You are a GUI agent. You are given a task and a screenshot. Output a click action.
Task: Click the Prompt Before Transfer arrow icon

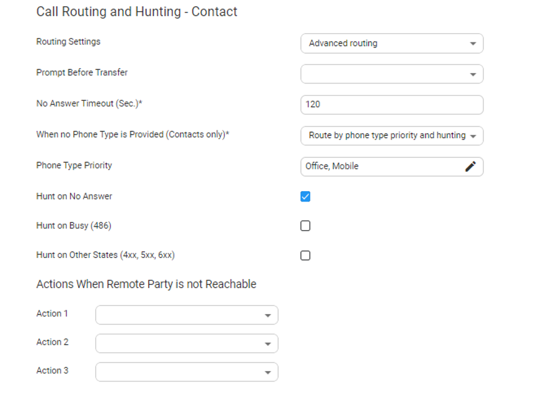click(473, 74)
